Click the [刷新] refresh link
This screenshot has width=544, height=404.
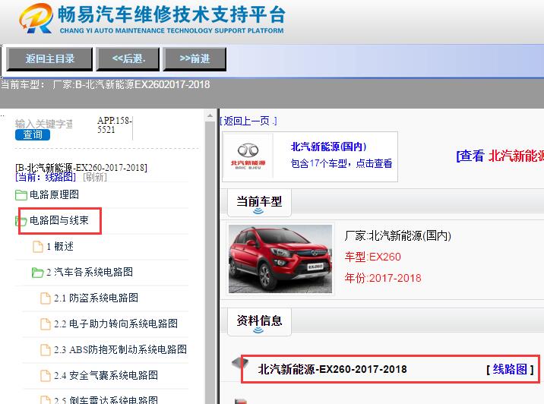[x=95, y=177]
